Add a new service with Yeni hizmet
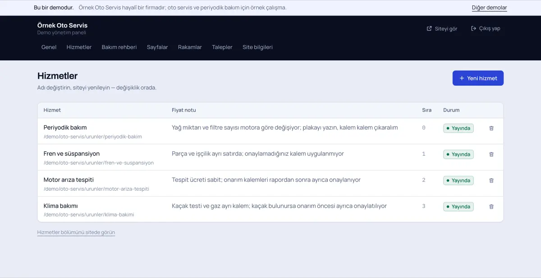This screenshot has width=541, height=278. [478, 78]
